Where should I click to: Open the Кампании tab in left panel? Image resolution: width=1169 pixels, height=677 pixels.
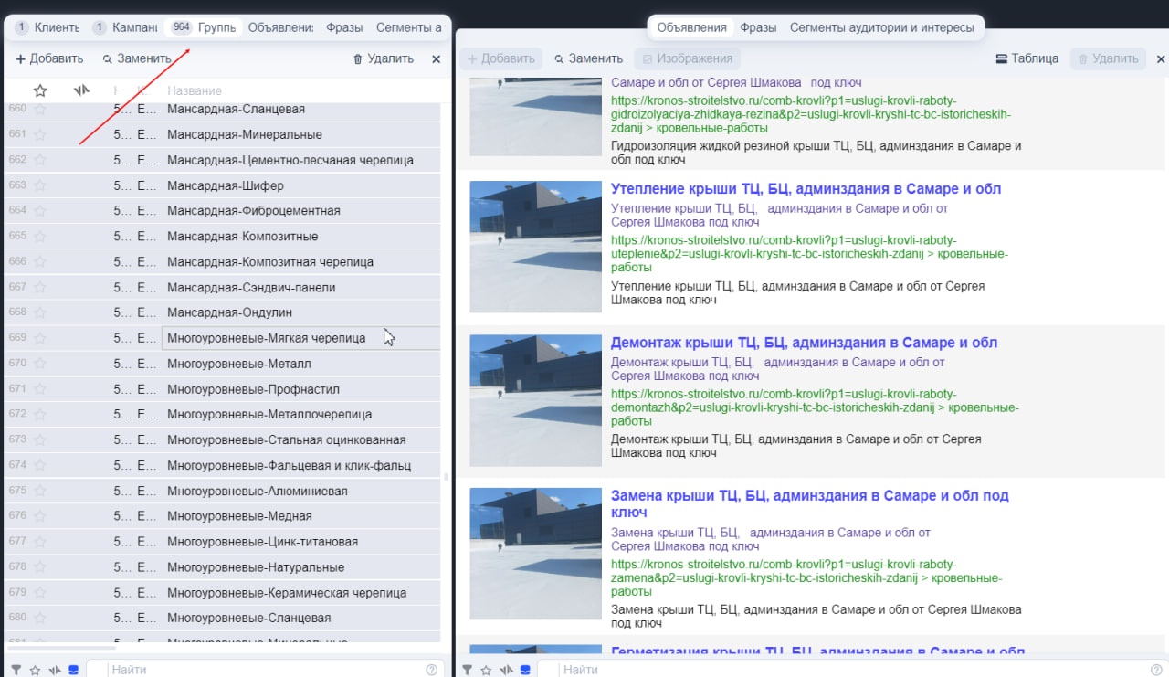125,27
